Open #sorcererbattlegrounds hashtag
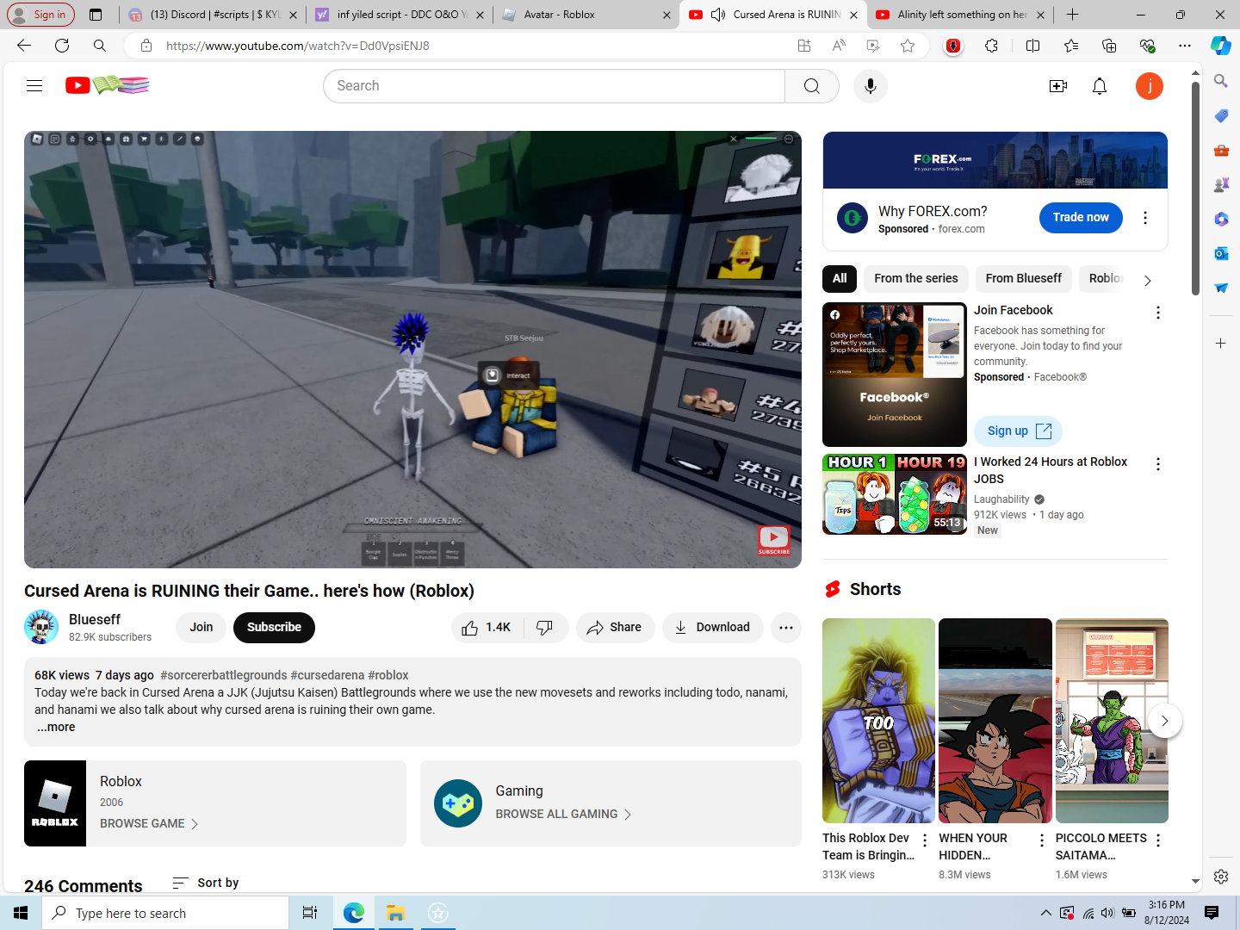Viewport: 1240px width, 930px height. coord(224,675)
